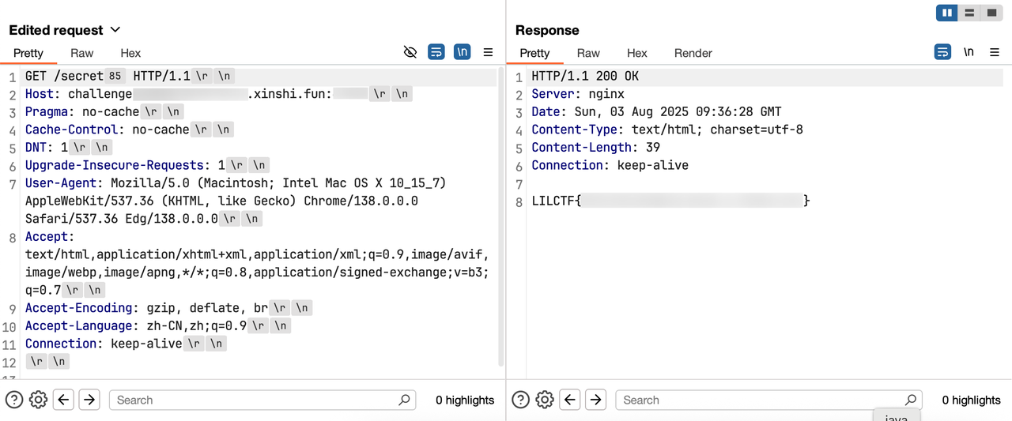This screenshot has height=421, width=1012.
Task: Go to next match in response search
Action: coord(595,400)
